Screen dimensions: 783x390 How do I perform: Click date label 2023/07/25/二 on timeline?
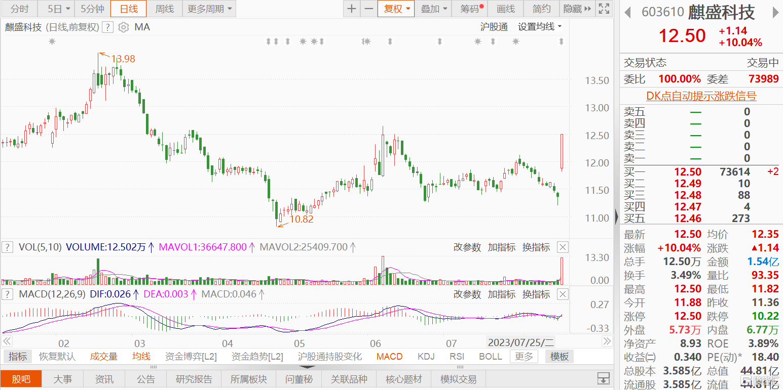coord(521,342)
